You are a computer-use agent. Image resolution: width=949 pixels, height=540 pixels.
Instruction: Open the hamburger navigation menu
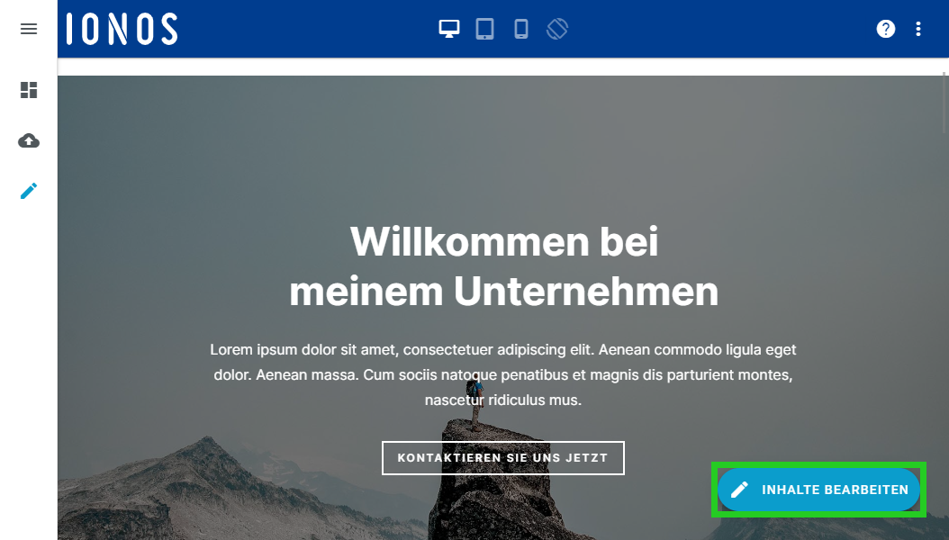(29, 29)
